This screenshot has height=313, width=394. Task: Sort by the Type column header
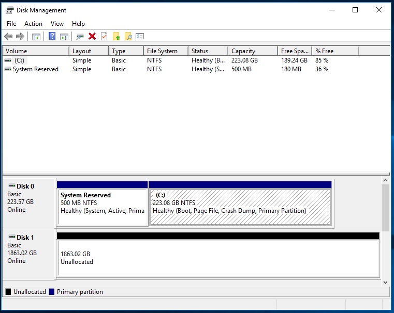point(126,51)
